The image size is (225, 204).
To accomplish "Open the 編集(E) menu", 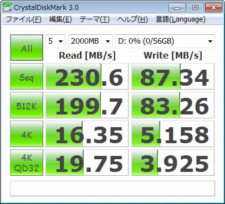I will [60, 19].
